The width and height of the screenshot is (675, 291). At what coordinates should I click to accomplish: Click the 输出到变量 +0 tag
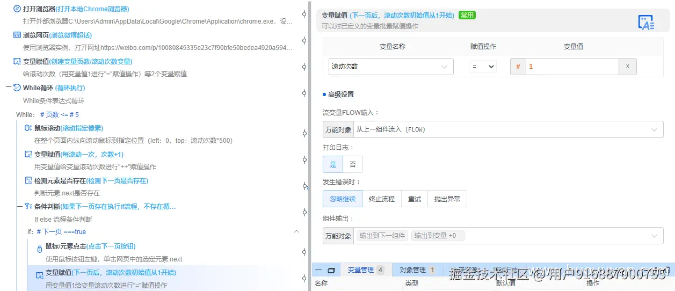tap(438, 236)
